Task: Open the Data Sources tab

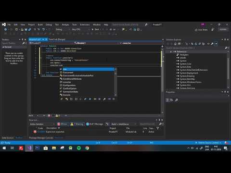Action: pos(8,138)
